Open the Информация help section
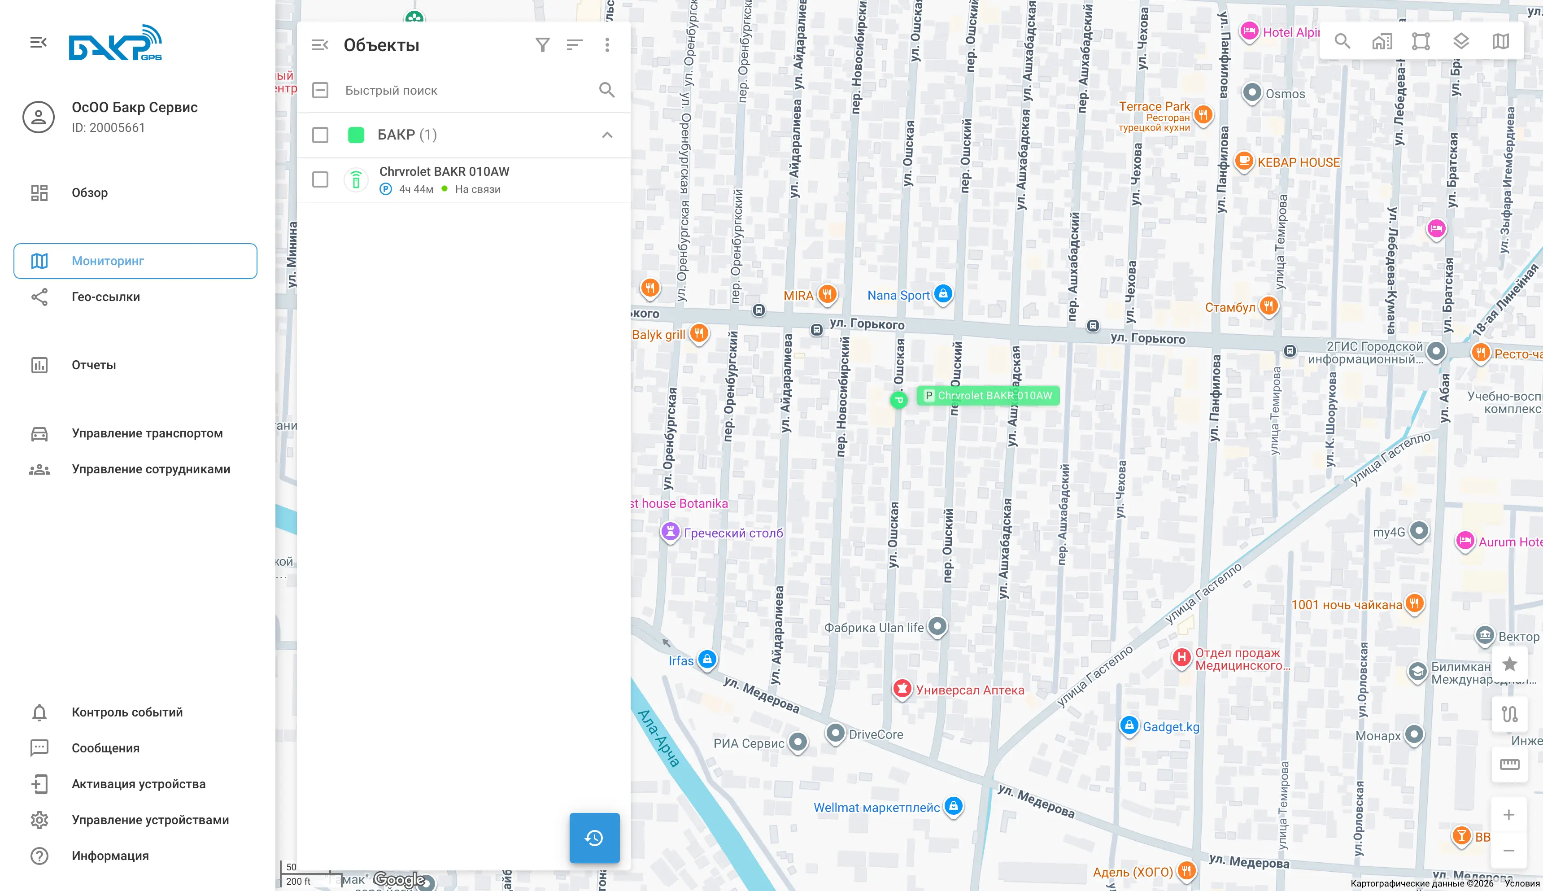 (x=110, y=856)
